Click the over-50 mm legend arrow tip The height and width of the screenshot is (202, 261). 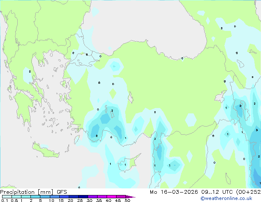tap(130, 197)
